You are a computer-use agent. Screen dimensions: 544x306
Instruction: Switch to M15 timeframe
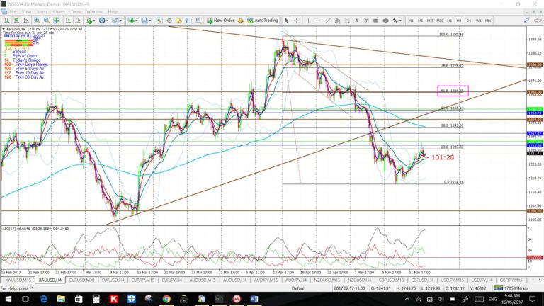(x=430, y=21)
